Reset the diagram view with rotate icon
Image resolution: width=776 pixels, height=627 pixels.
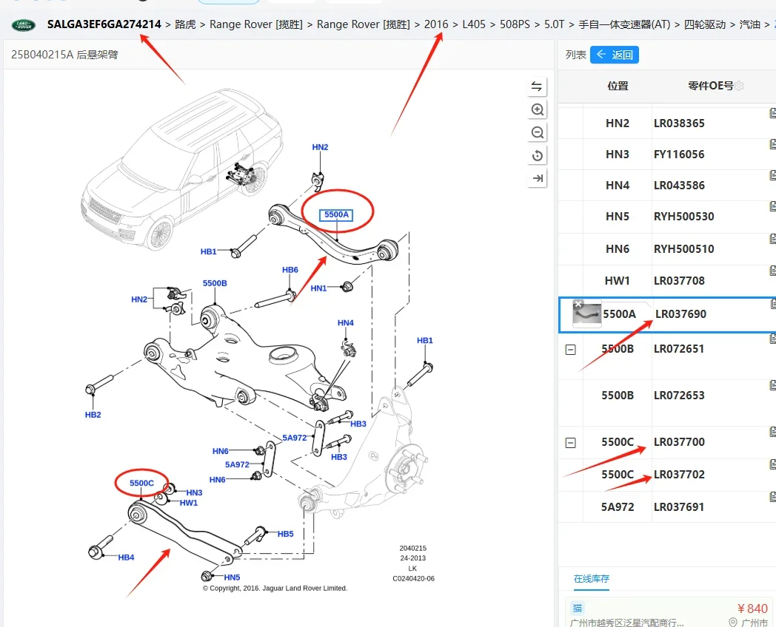click(537, 155)
